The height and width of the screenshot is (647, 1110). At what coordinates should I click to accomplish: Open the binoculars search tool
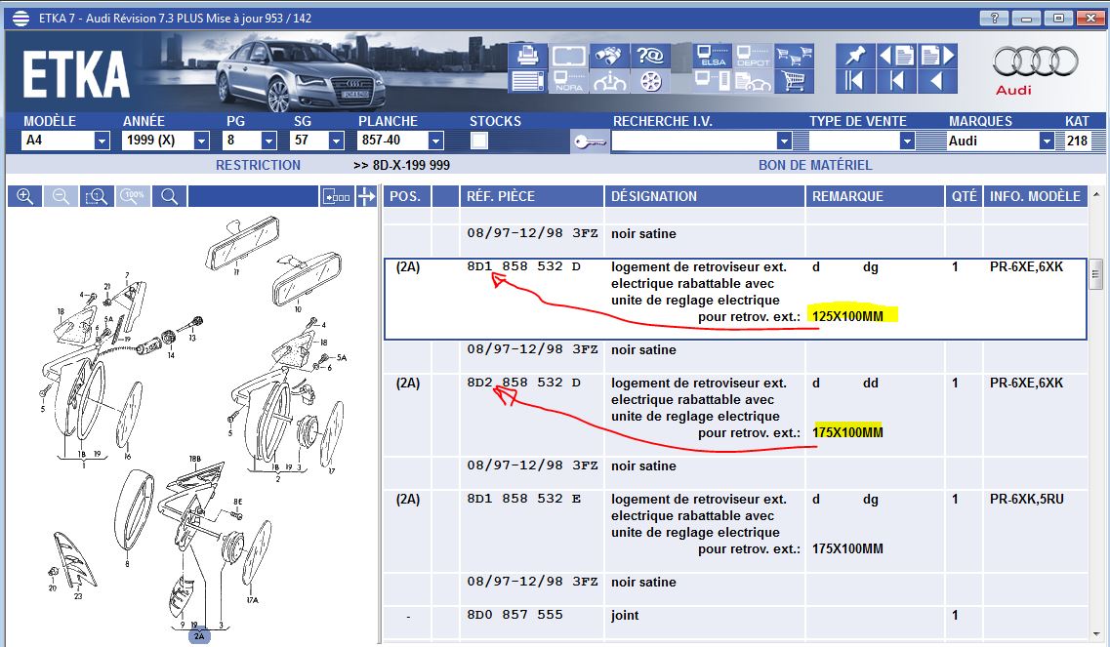pos(609,56)
